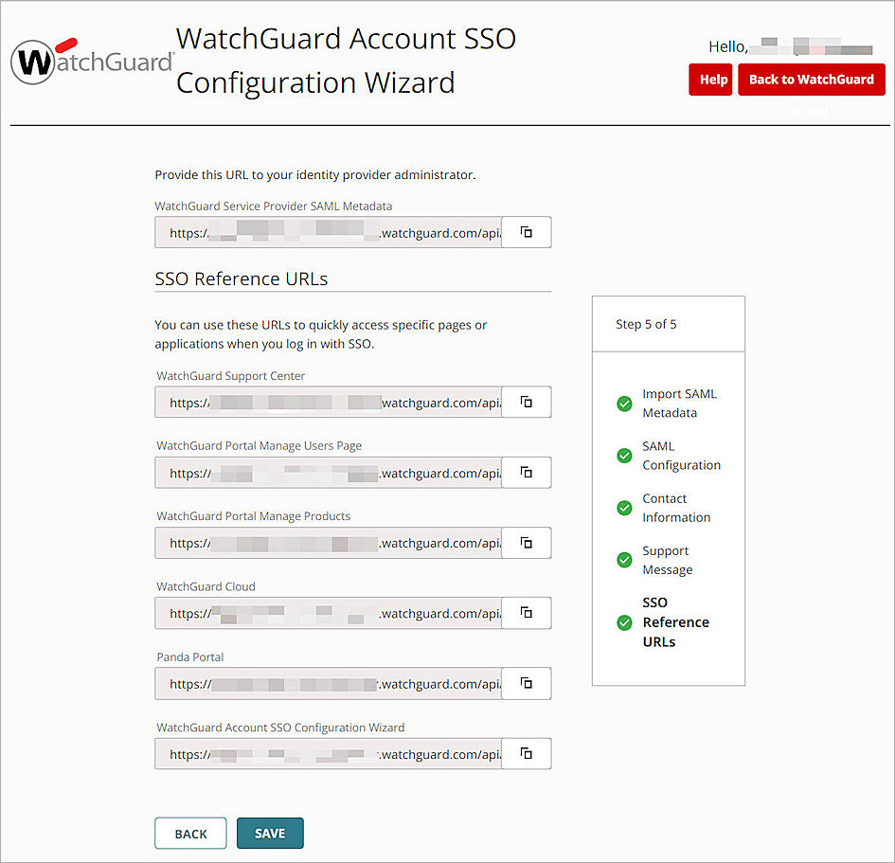Image resolution: width=895 pixels, height=863 pixels.
Task: Click the SAVE button
Action: (270, 834)
